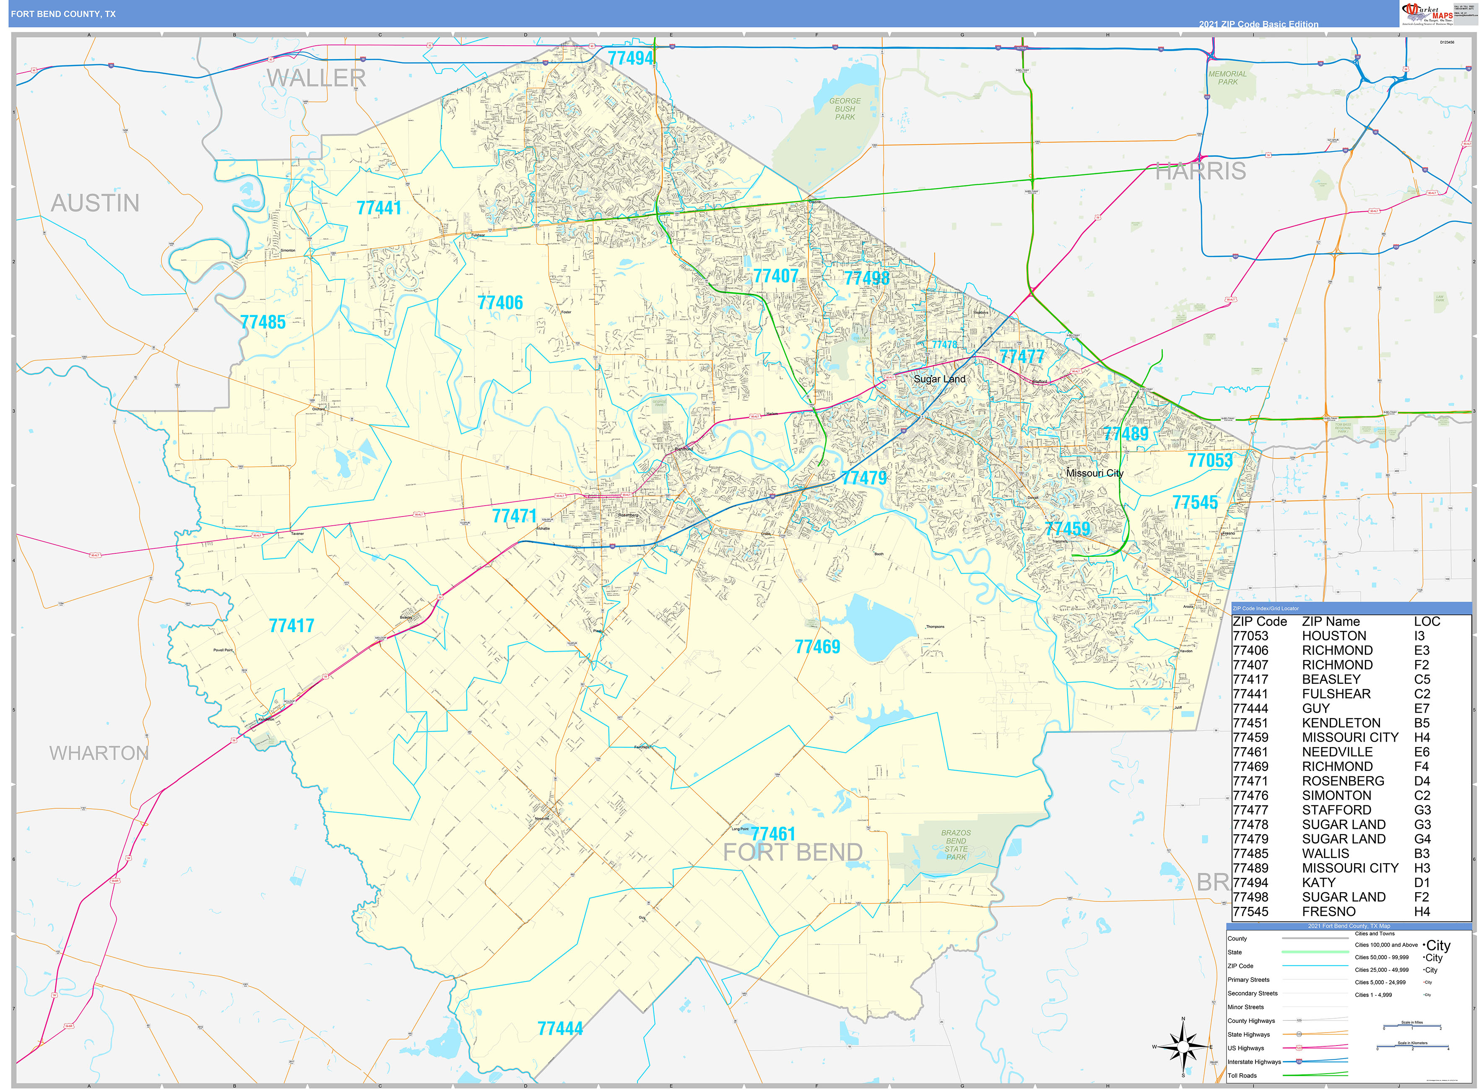Viewport: 1484px width, 1090px height.
Task: Select the State Highways circle symbol in legend
Action: [x=1299, y=1034]
